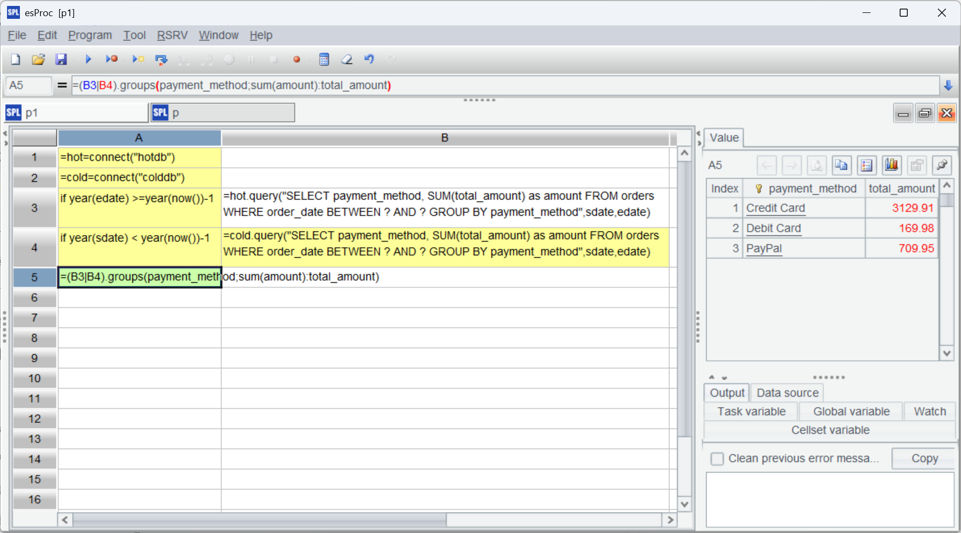Click grid horizontal scrollbar left arrow
This screenshot has height=533, width=961.
pos(65,520)
